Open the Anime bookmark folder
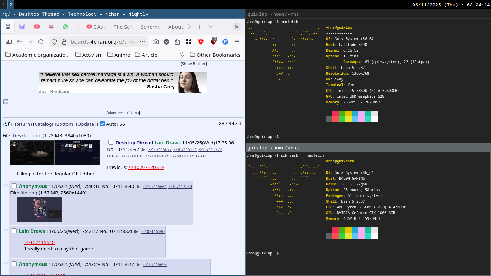The image size is (491, 276). coord(119,55)
